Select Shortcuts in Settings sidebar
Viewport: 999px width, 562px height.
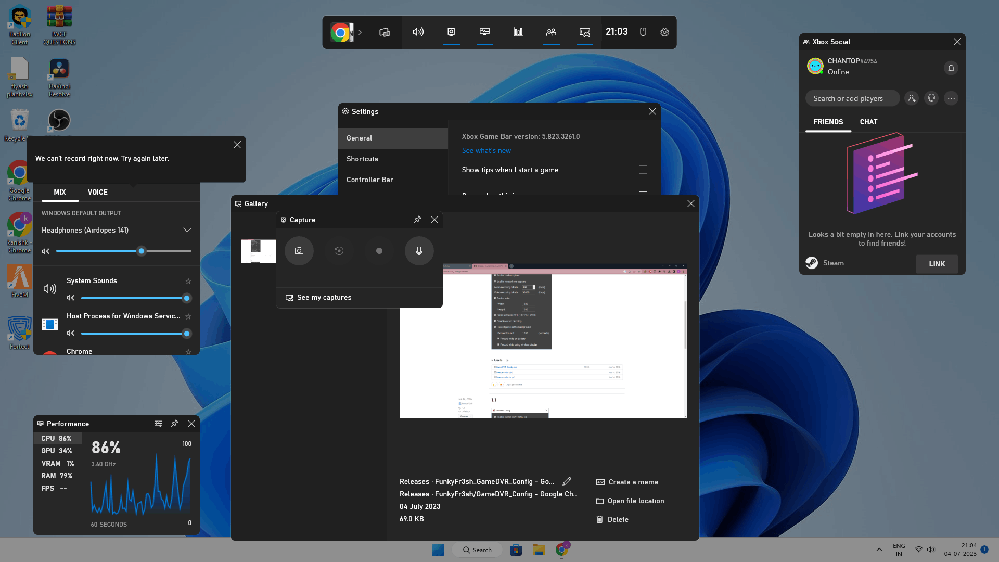[x=393, y=159]
